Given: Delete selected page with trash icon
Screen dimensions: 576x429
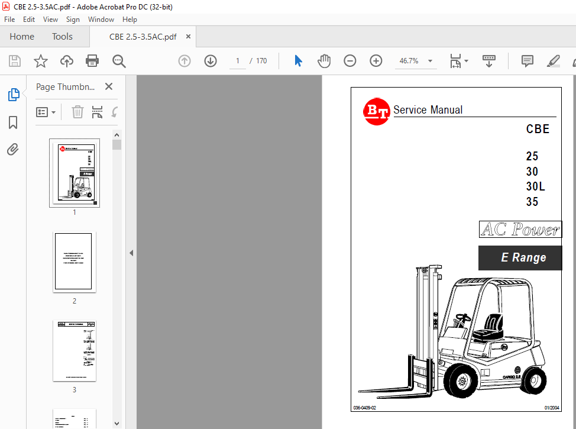Looking at the screenshot, I should click(x=77, y=112).
